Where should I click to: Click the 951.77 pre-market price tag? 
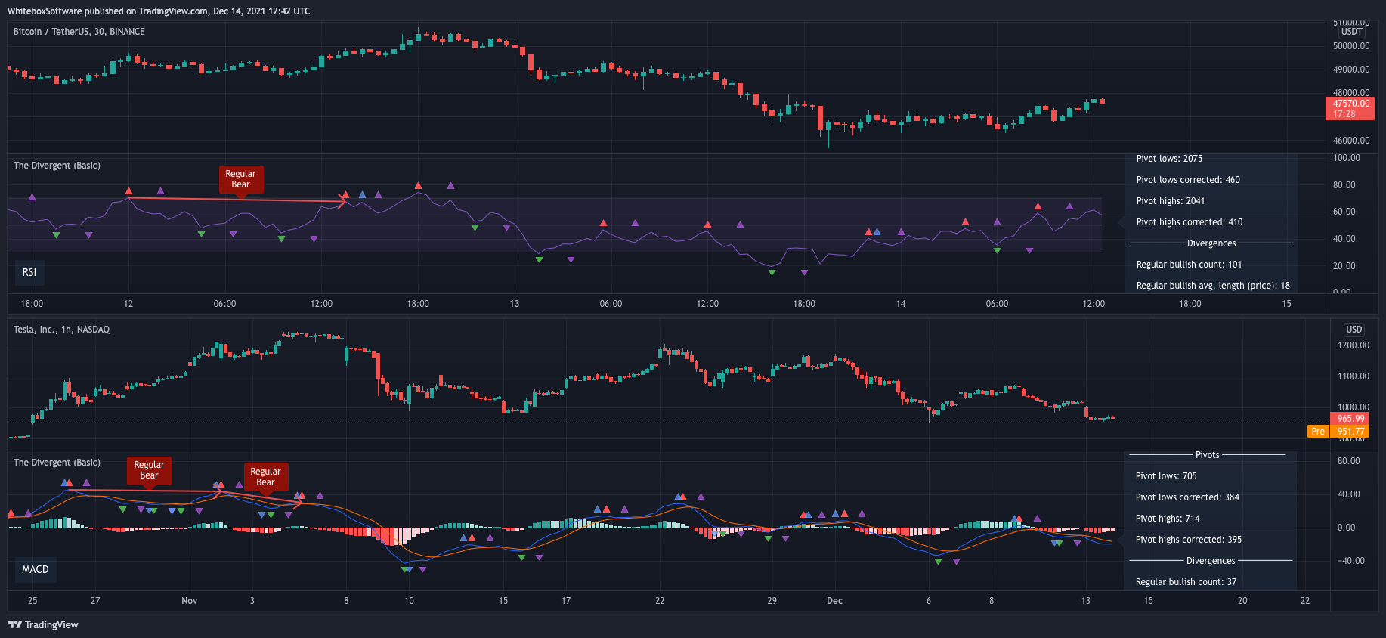[x=1350, y=432]
